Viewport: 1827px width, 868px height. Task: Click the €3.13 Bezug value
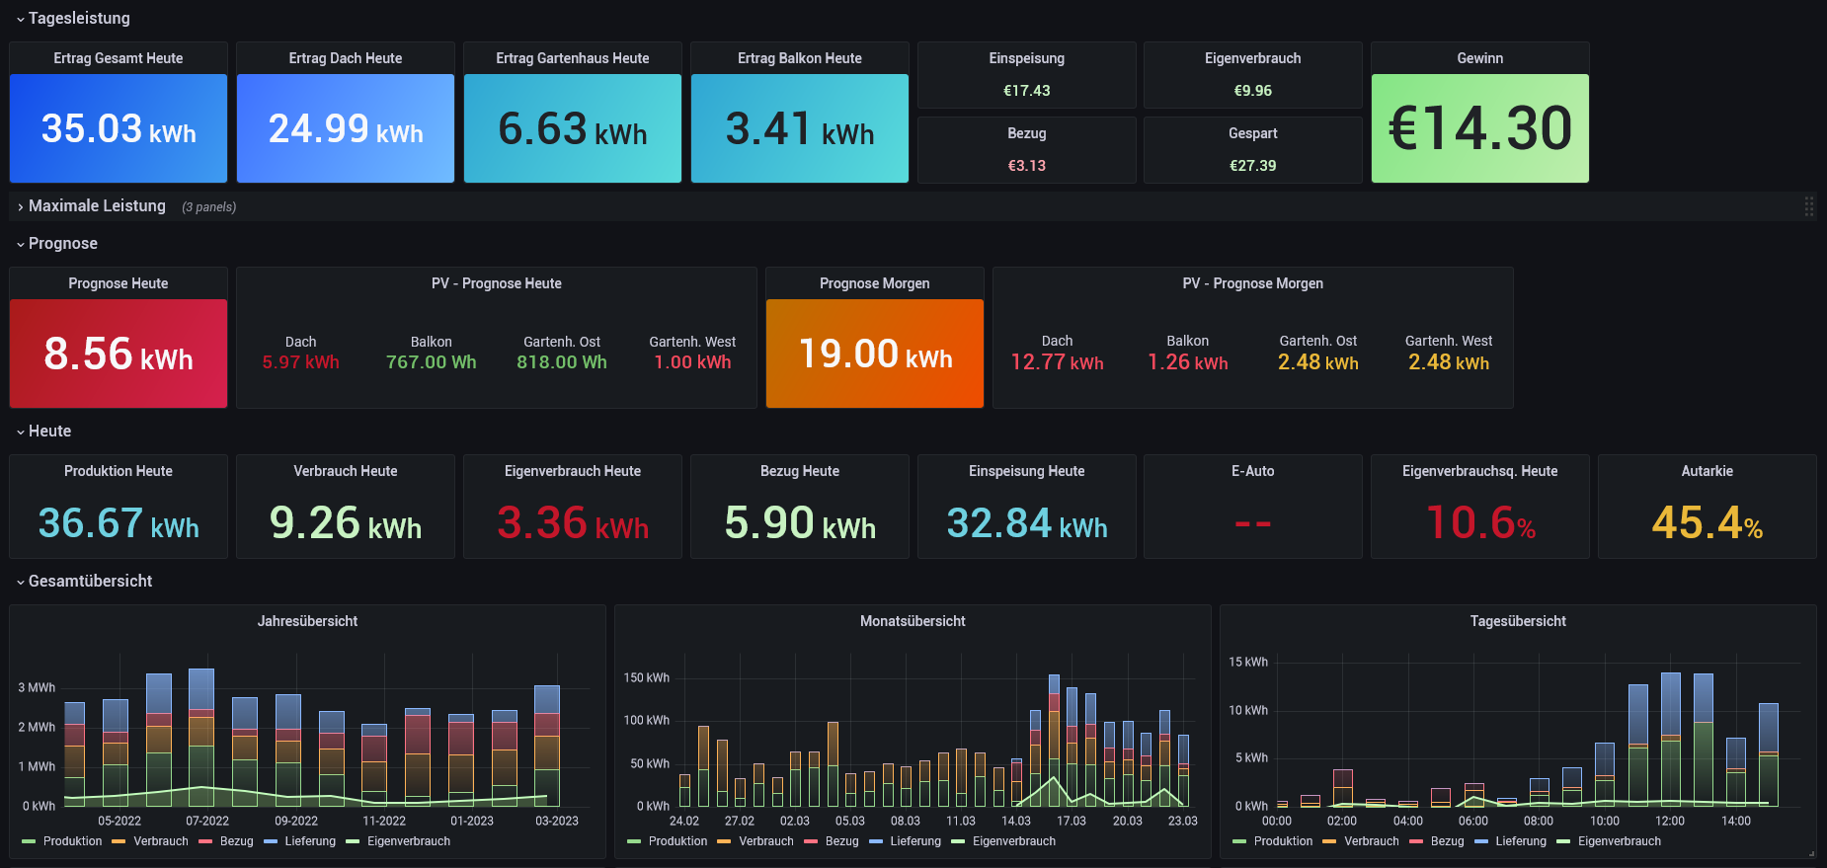pos(1027,166)
